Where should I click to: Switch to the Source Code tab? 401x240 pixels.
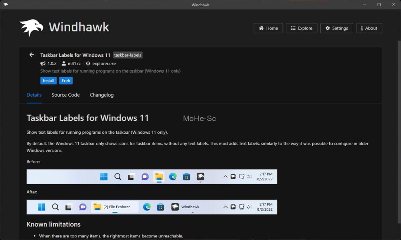click(65, 95)
